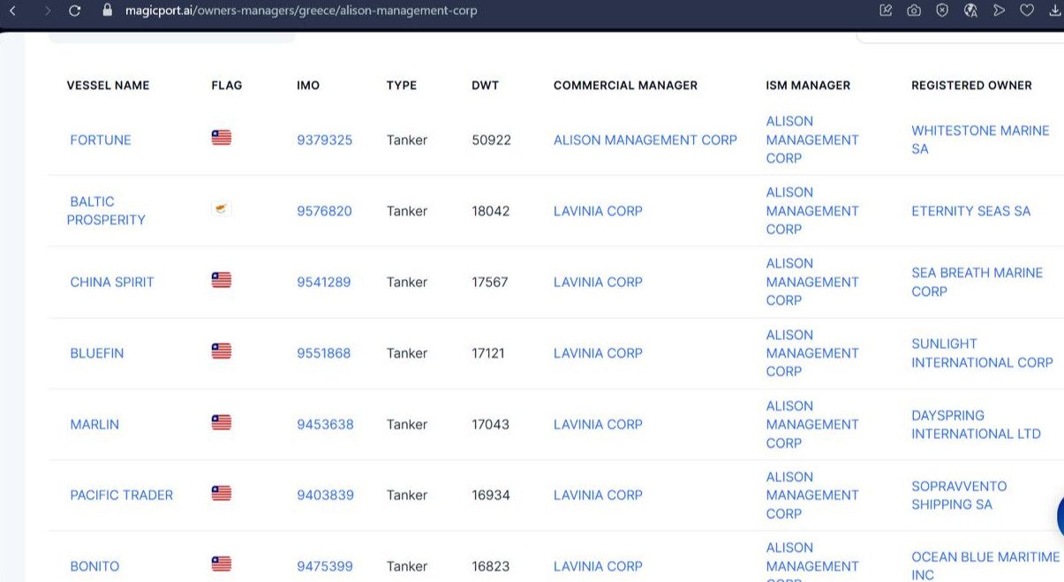This screenshot has width=1064, height=582.
Task: Open IMO number 9453638
Action: [x=325, y=425]
